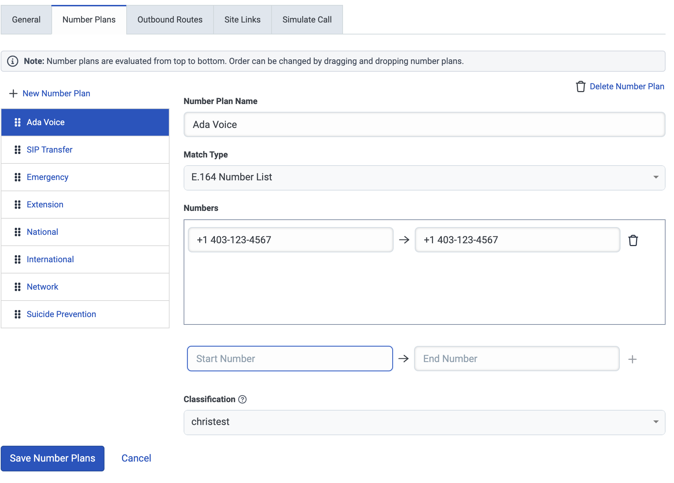Screen dimensions: 674x483
Task: Select the International number plan
Action: coord(50,259)
